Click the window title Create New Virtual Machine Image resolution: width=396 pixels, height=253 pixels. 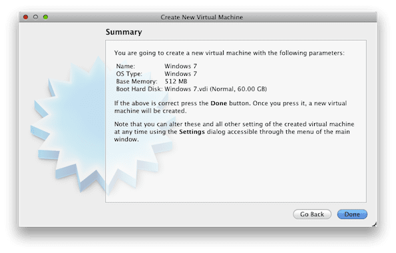click(x=202, y=17)
